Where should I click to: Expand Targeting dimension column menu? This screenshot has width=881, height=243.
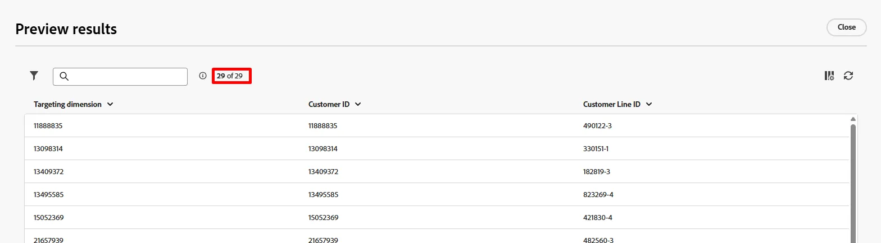(x=110, y=104)
